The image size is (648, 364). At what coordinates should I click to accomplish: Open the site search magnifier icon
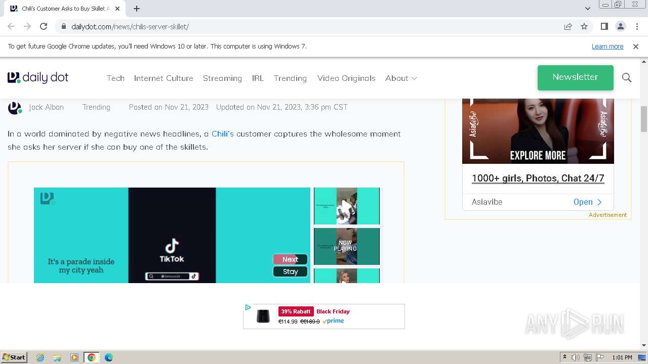point(627,77)
